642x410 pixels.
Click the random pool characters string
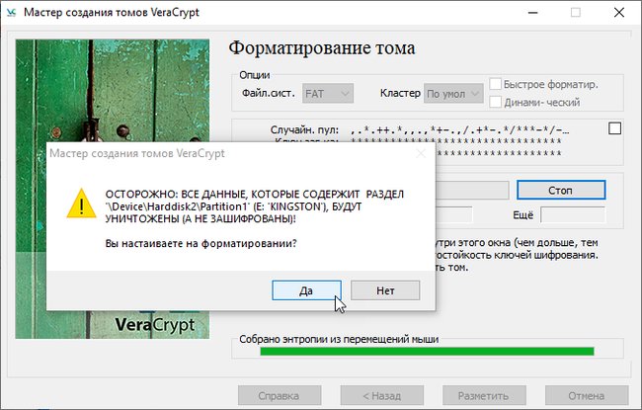pyautogui.click(x=460, y=130)
